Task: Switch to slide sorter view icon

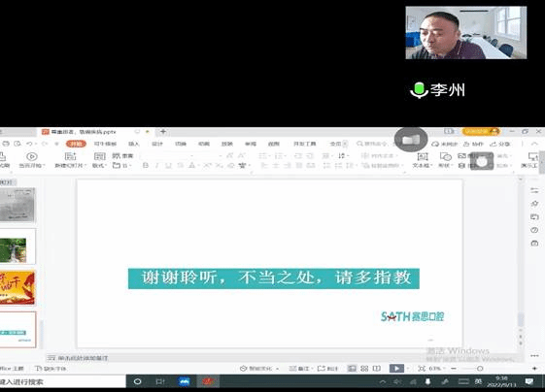Action: [x=364, y=369]
